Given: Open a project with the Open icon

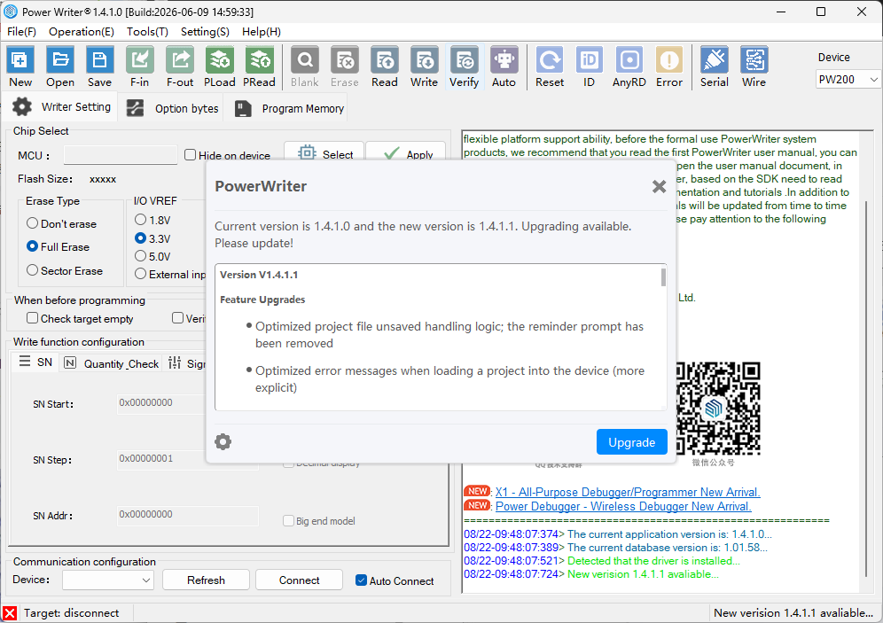Looking at the screenshot, I should 60,66.
